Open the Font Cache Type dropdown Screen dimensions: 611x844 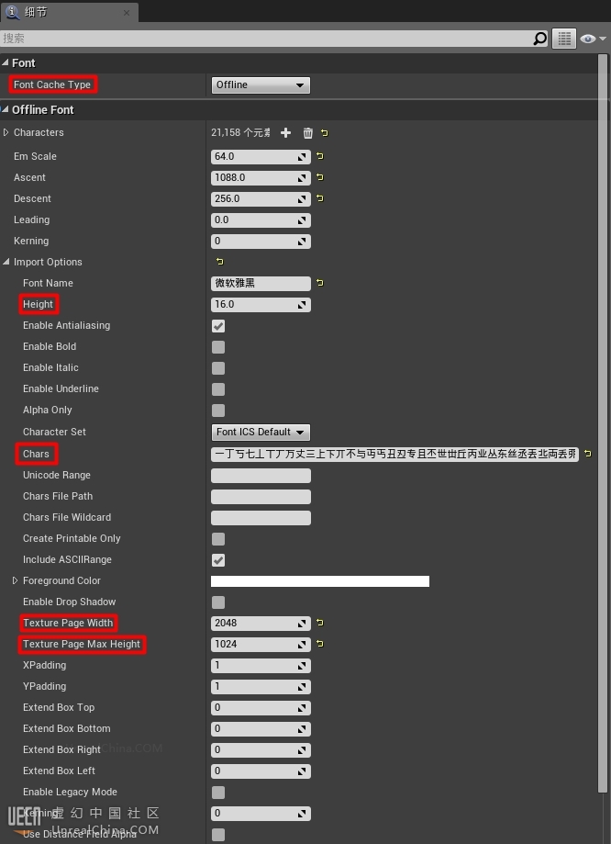coord(261,85)
